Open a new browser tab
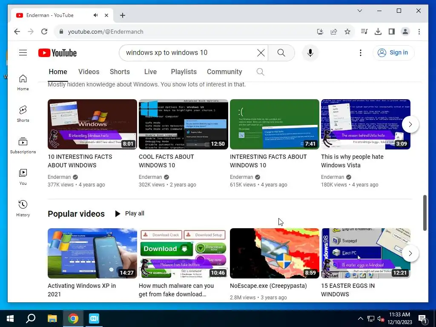 coord(122,15)
